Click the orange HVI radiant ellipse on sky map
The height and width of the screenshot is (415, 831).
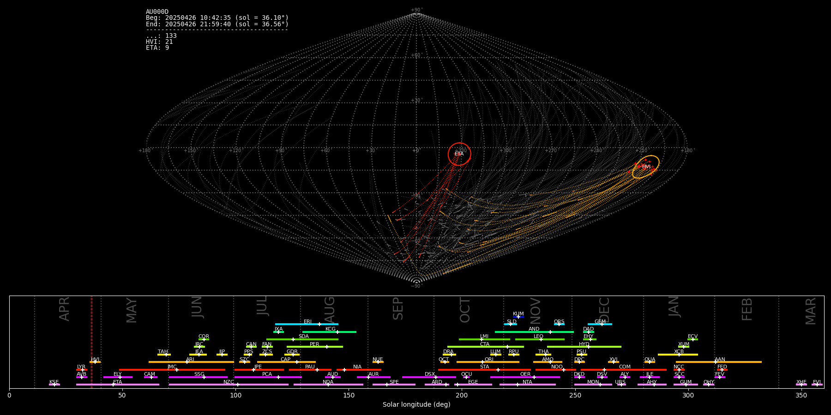tap(646, 167)
